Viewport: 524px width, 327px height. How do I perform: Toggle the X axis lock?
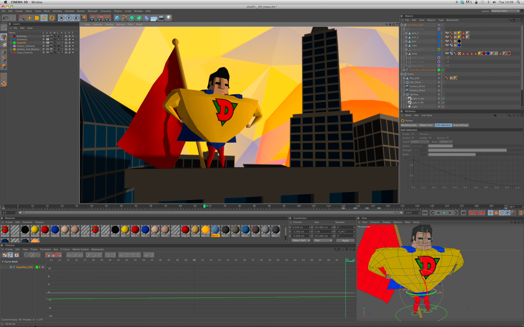(61, 18)
